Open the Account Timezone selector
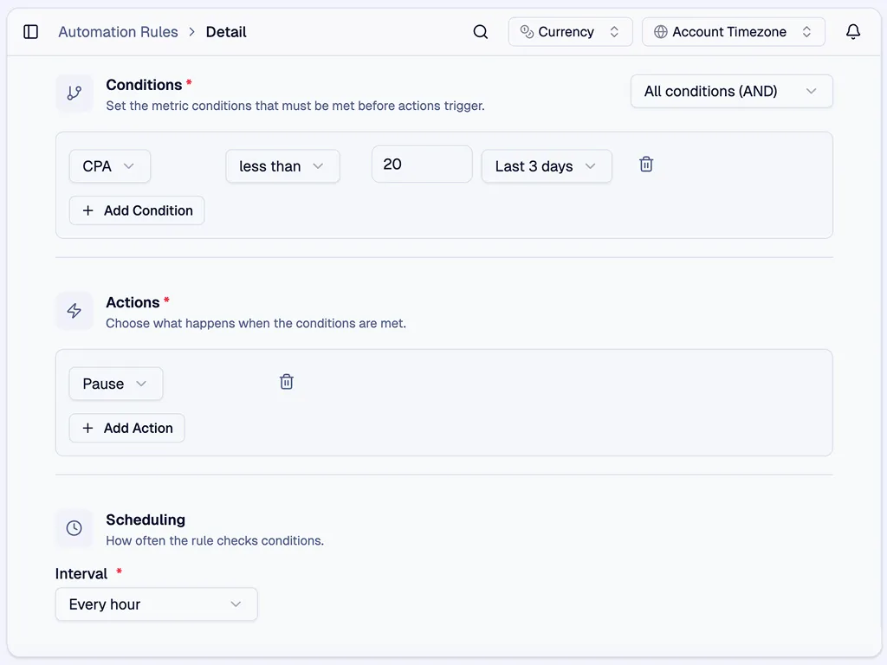 pyautogui.click(x=733, y=32)
